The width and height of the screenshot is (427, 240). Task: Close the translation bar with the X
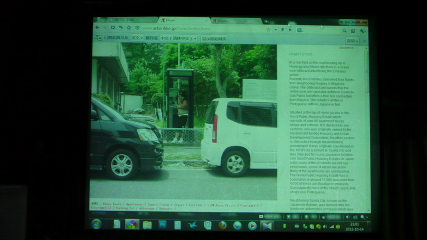click(365, 41)
